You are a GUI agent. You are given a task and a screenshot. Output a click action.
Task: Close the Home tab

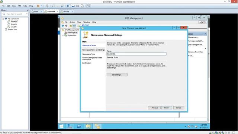41,12
